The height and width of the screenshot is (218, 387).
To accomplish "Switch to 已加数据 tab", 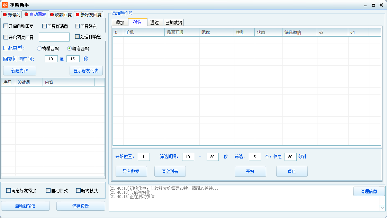I will (174, 22).
